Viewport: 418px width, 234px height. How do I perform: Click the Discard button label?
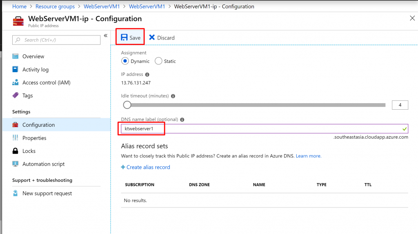click(166, 38)
